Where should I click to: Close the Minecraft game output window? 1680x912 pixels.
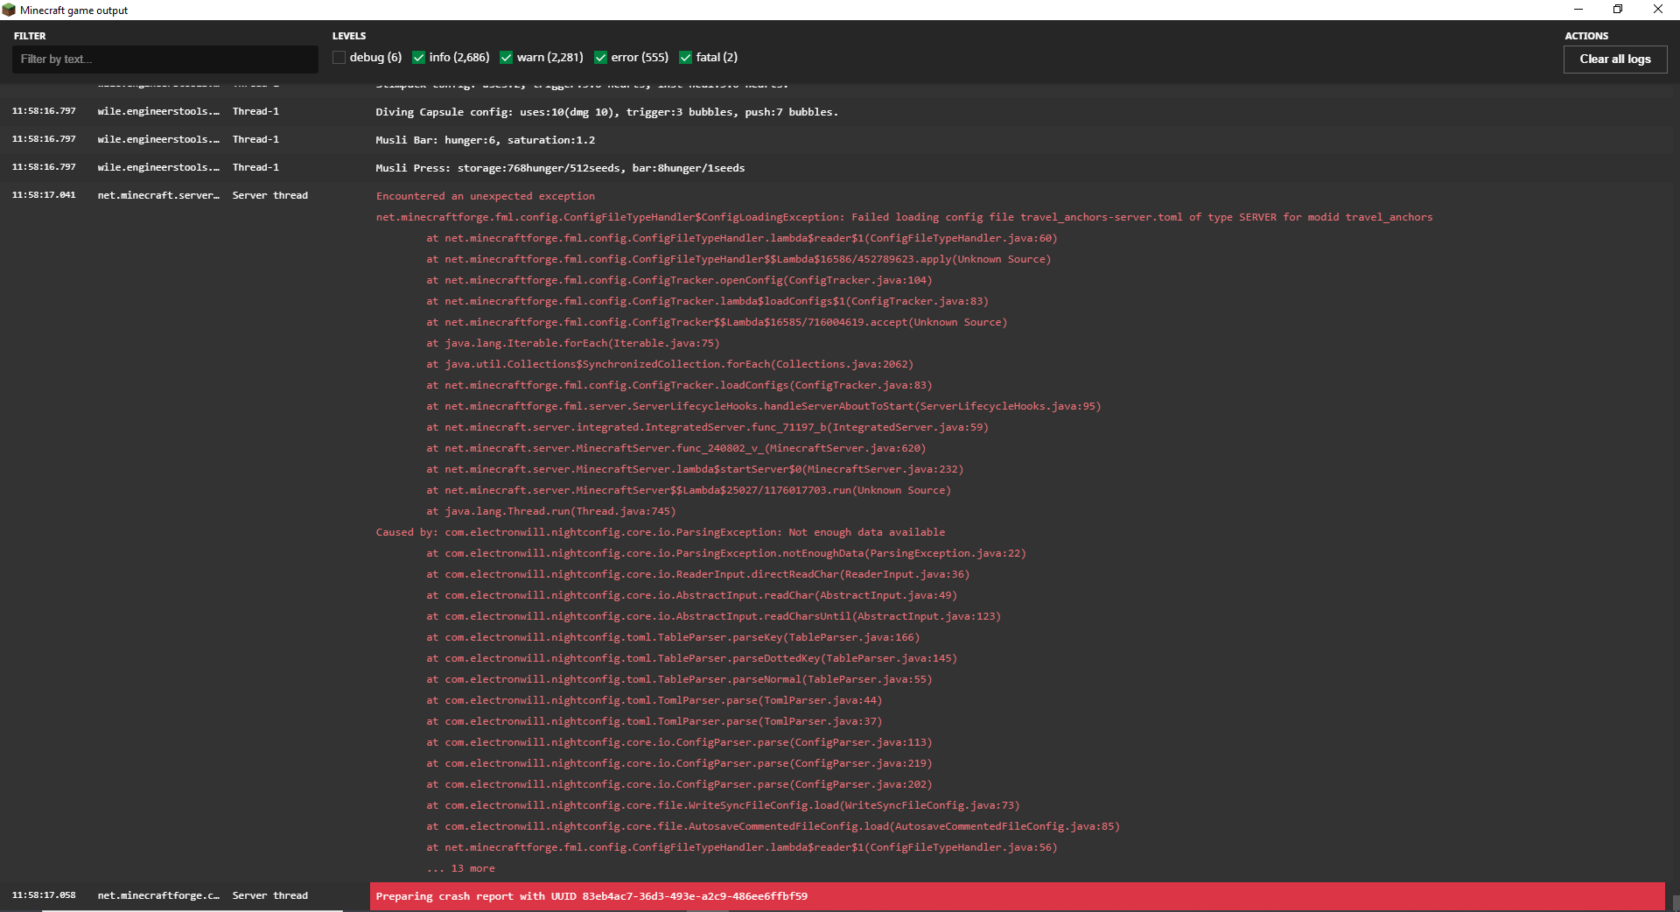1657,10
